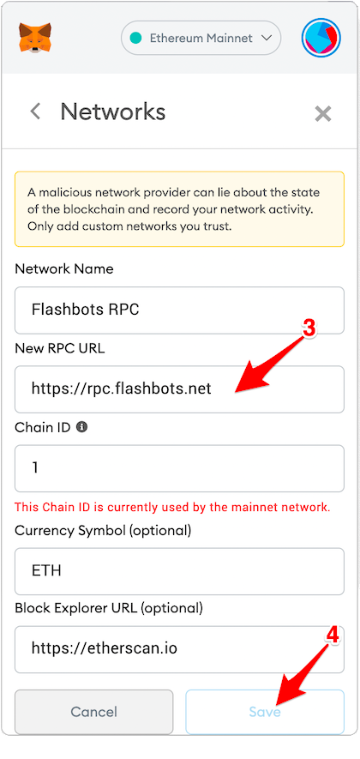The image size is (360, 759).
Task: Click the Chain ID info icon
Action: click(81, 427)
